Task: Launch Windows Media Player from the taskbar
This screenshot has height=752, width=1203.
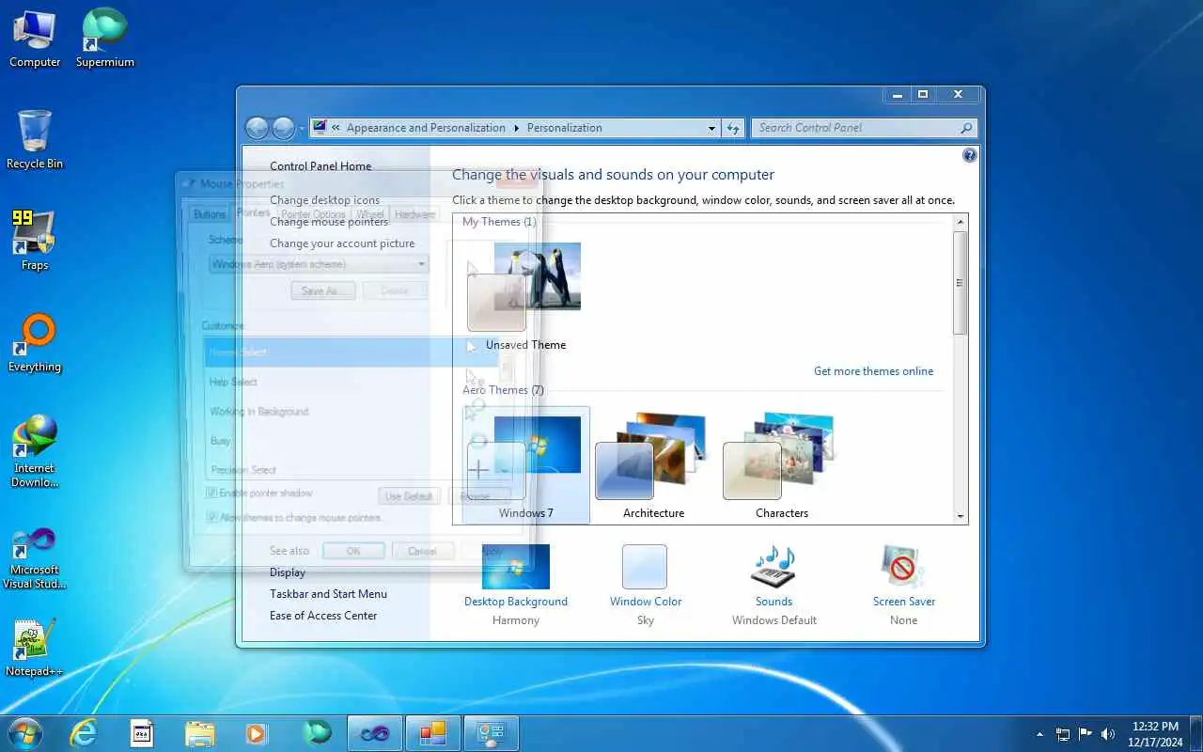Action: pos(255,733)
